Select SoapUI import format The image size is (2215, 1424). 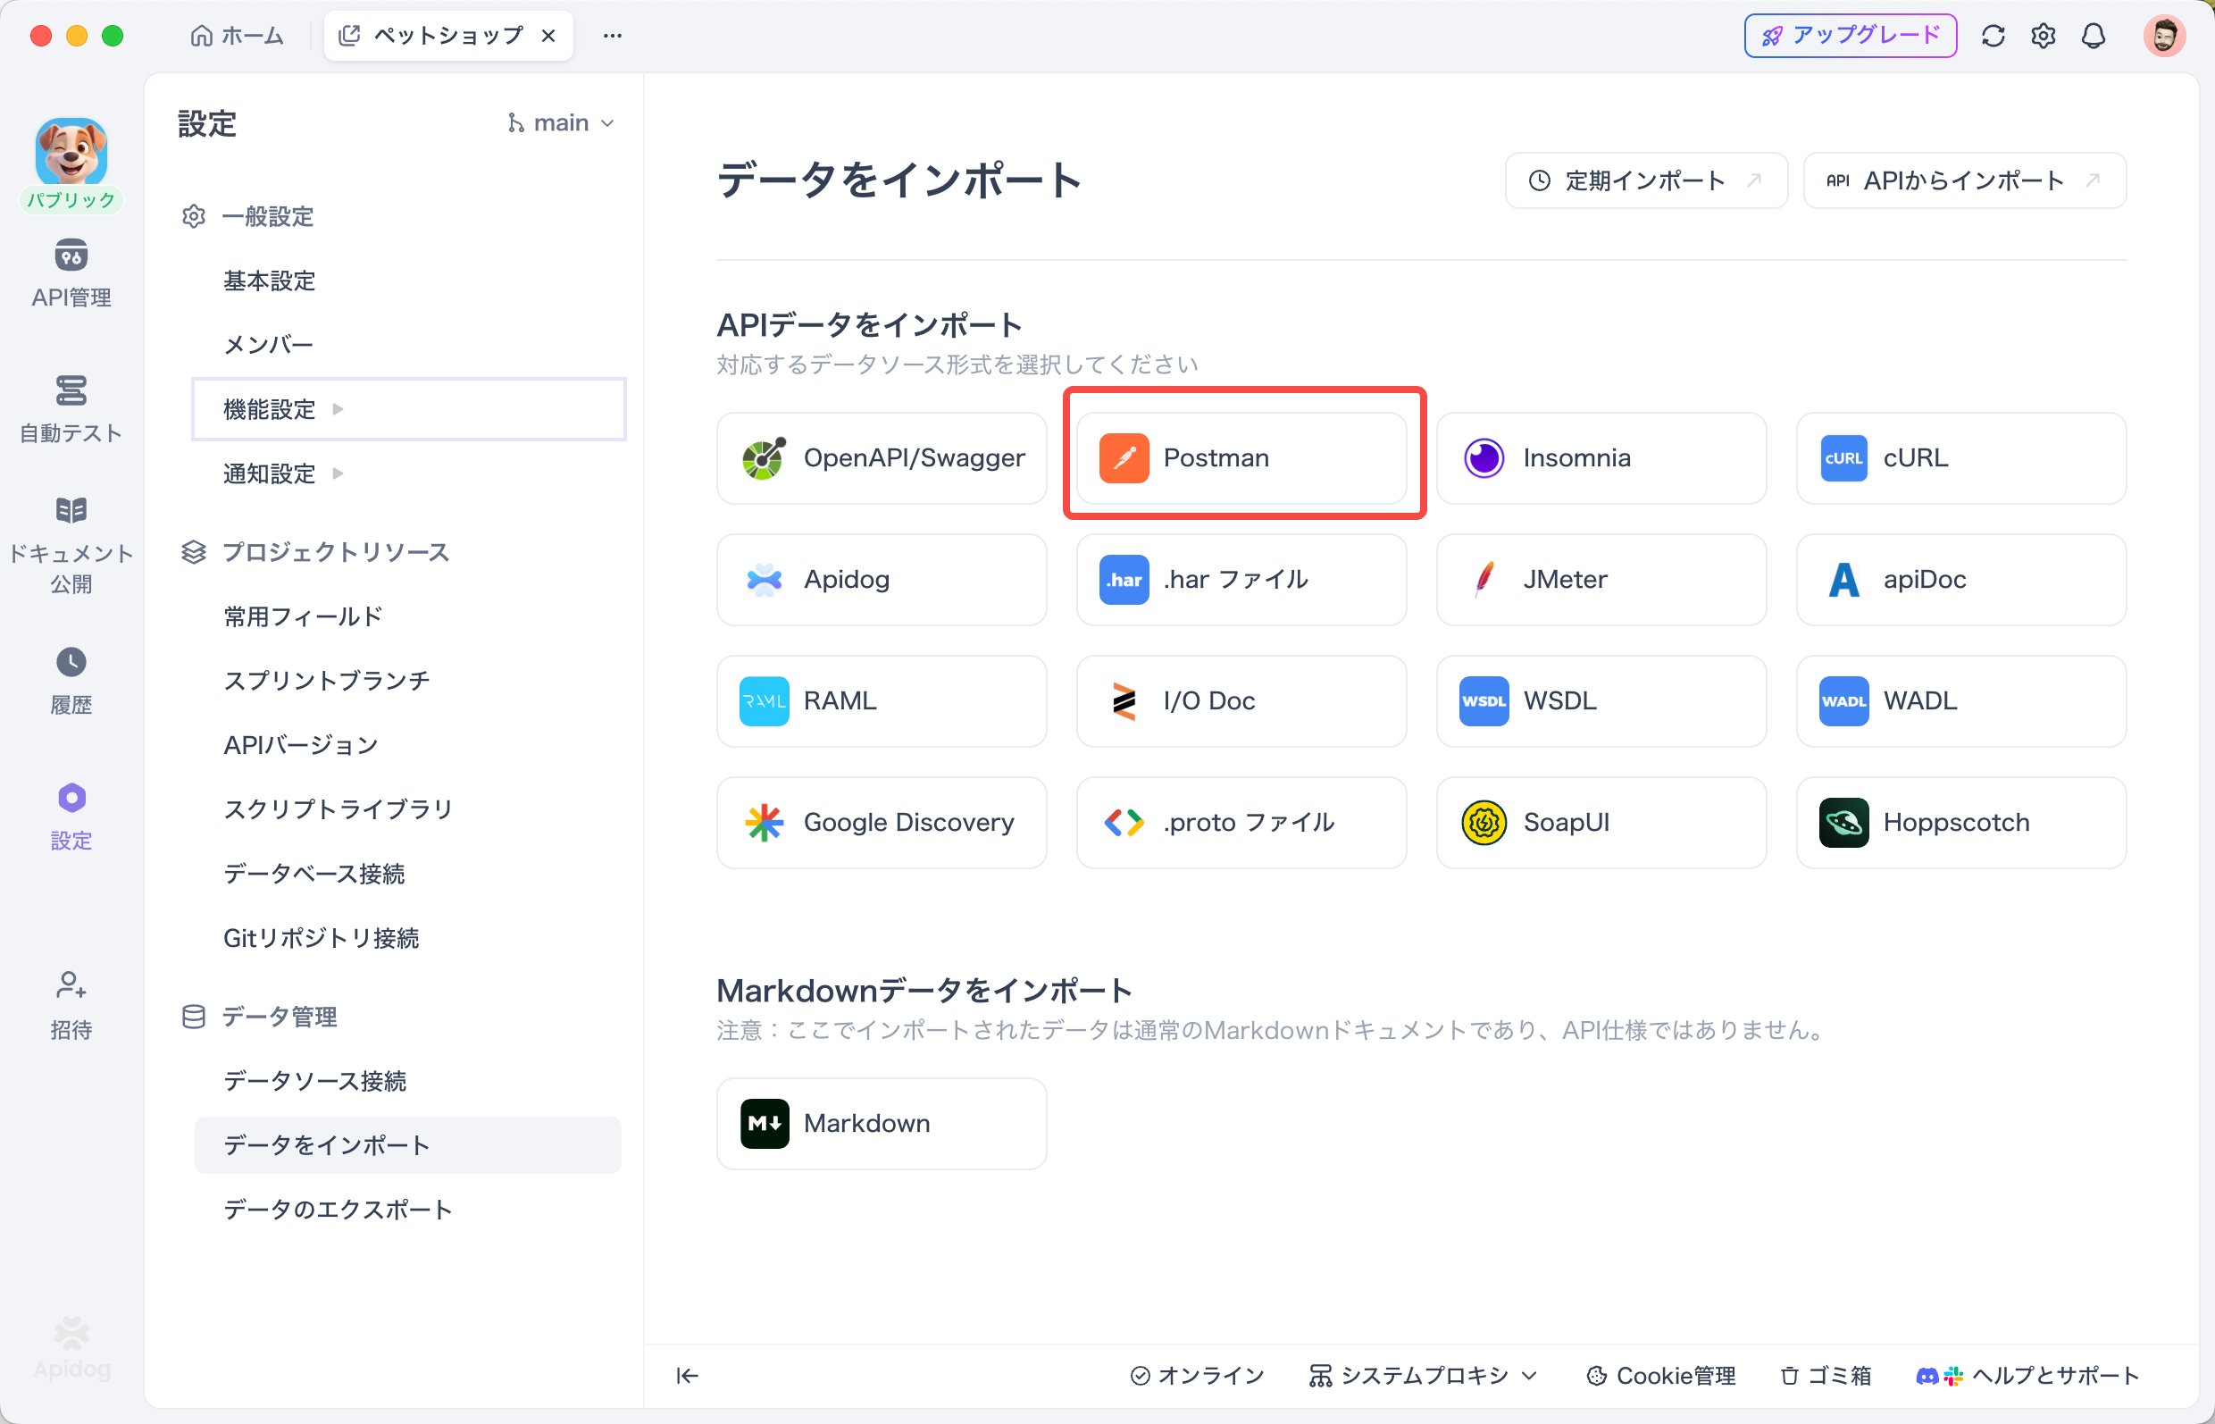1601,822
